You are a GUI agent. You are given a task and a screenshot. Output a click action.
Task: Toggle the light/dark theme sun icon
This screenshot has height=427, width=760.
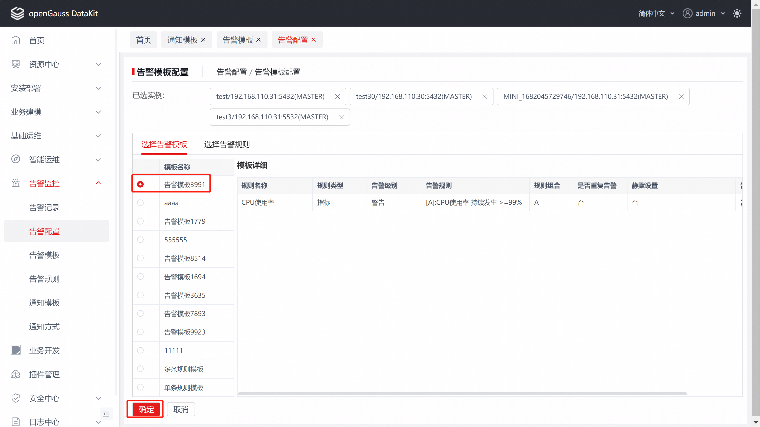(x=737, y=13)
